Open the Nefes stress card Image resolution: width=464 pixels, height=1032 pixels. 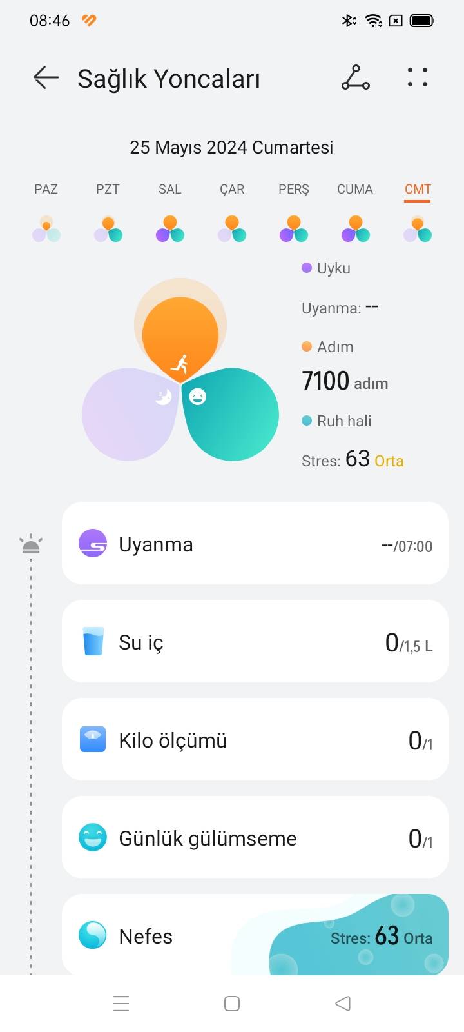point(255,935)
